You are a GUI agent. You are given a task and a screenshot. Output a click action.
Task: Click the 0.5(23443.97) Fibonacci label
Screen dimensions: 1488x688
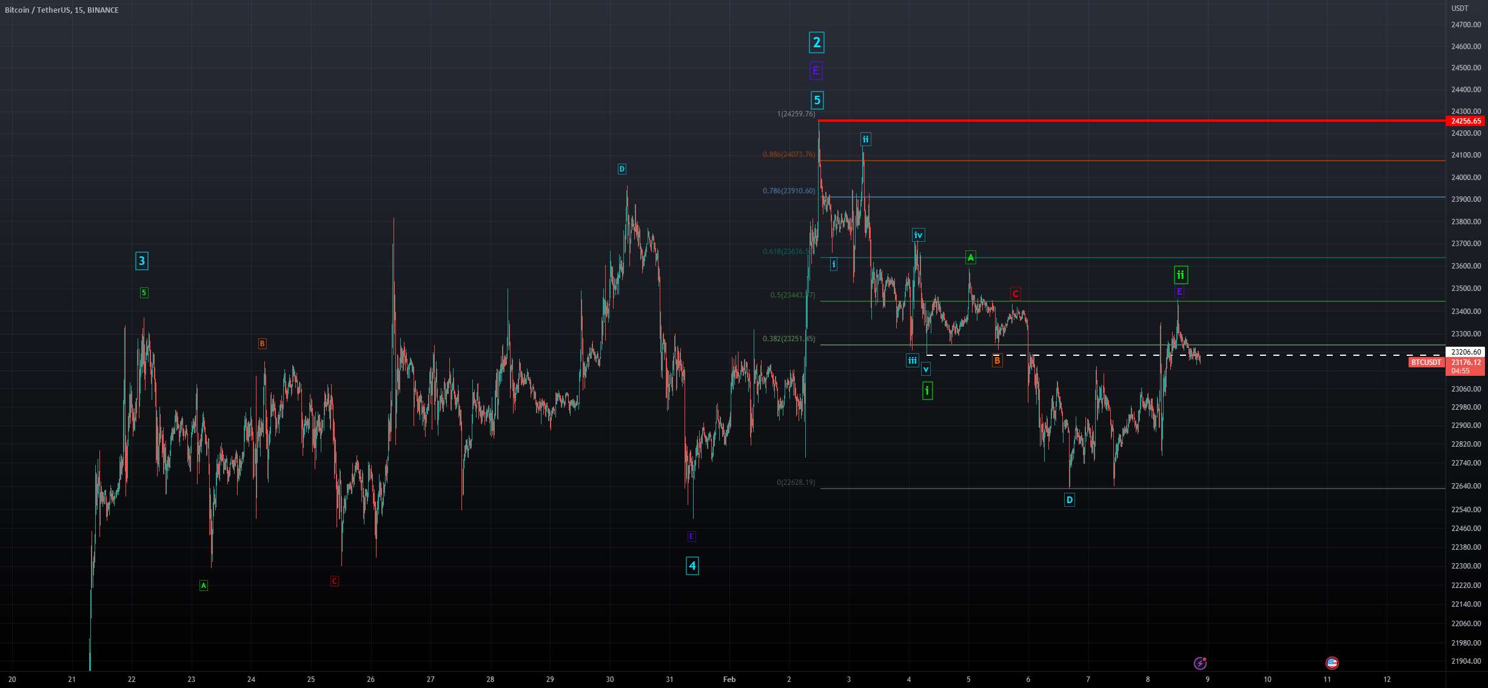tap(793, 295)
